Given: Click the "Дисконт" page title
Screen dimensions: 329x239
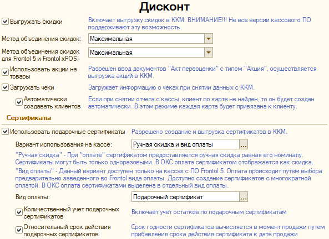Looking at the screenshot, I should [x=164, y=7].
